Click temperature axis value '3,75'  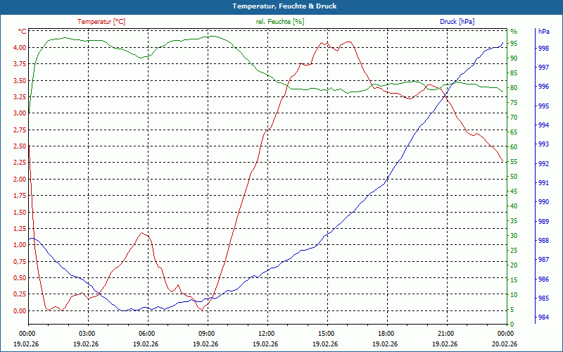pos(20,64)
